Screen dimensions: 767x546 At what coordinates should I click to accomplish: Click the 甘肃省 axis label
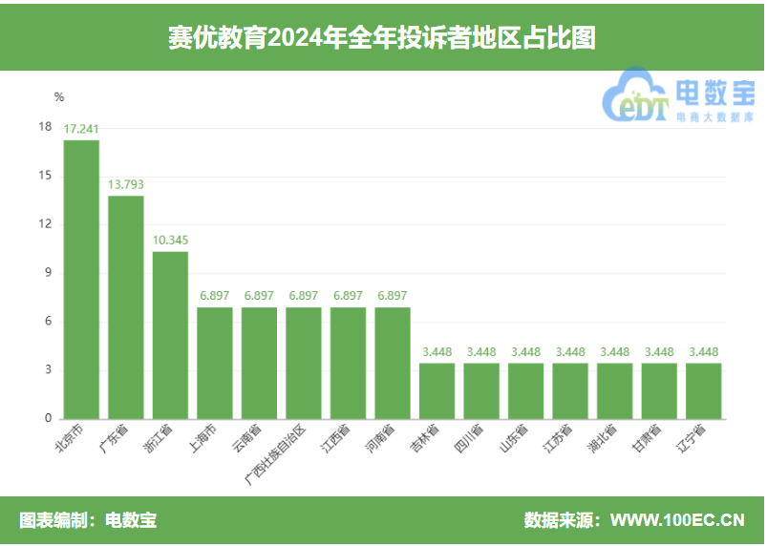click(x=648, y=438)
